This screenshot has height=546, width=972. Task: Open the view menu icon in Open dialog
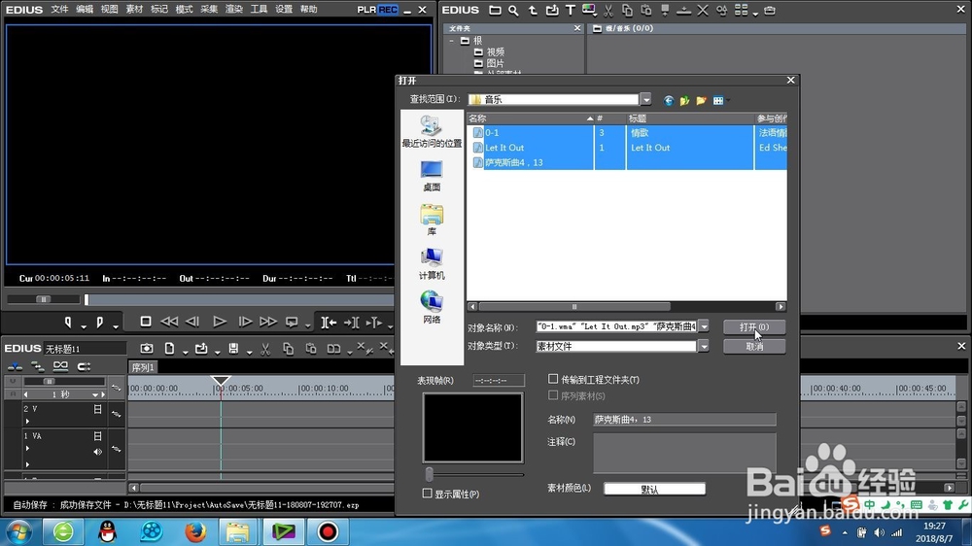point(719,100)
